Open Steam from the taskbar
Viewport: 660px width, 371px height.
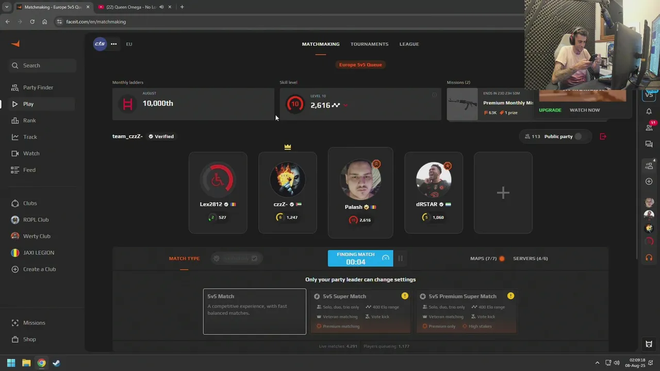pos(56,363)
